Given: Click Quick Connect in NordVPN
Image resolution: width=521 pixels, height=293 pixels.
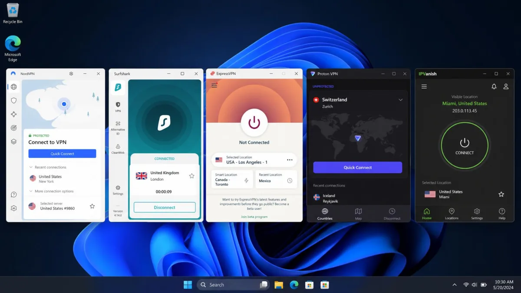Looking at the screenshot, I should (x=62, y=154).
